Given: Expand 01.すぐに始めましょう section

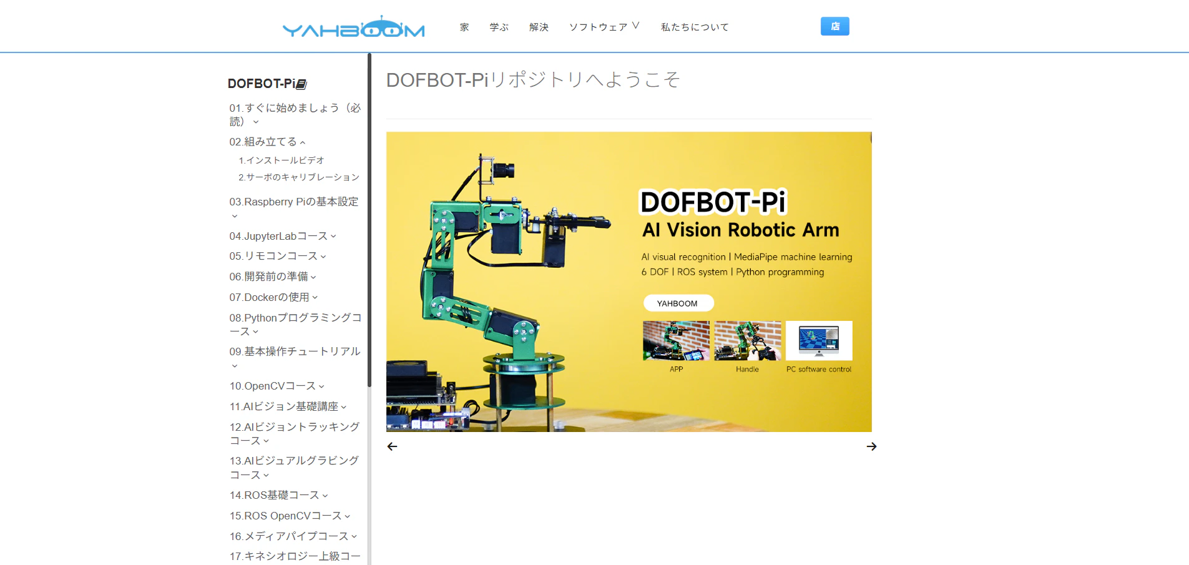Looking at the screenshot, I should 295,114.
